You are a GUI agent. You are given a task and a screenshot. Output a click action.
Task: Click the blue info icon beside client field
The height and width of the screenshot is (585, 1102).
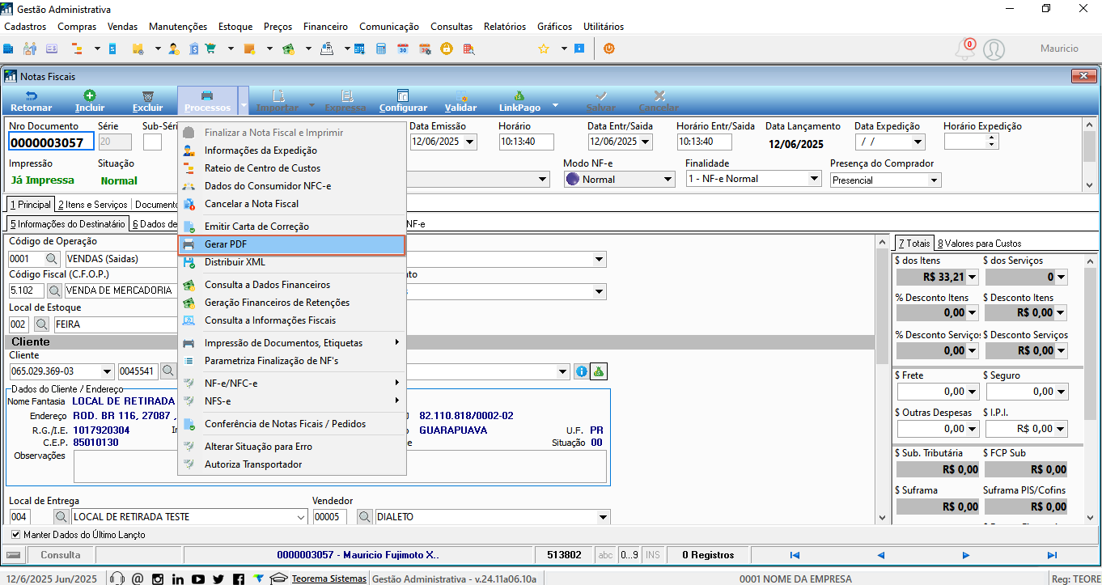coord(581,371)
